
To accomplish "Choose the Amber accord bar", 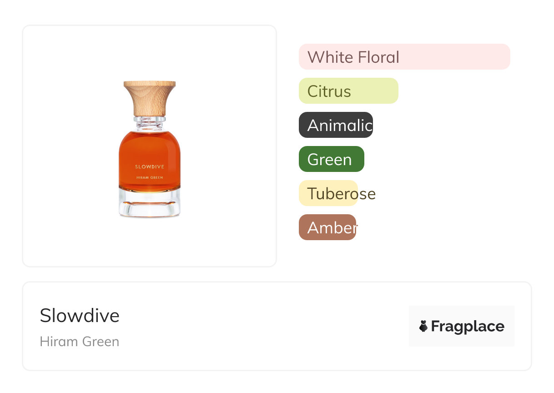I will pyautogui.click(x=327, y=227).
